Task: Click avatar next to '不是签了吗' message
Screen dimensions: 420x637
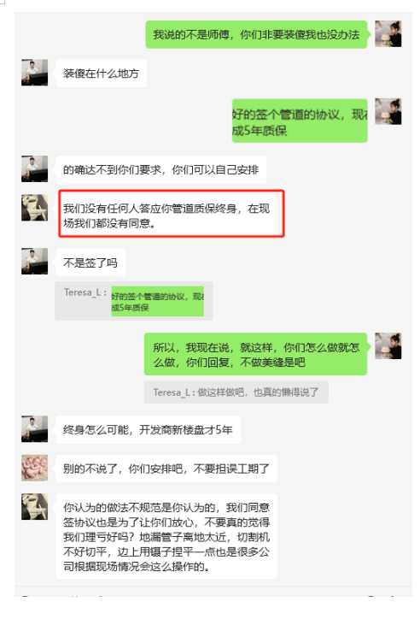Action: [x=34, y=262]
